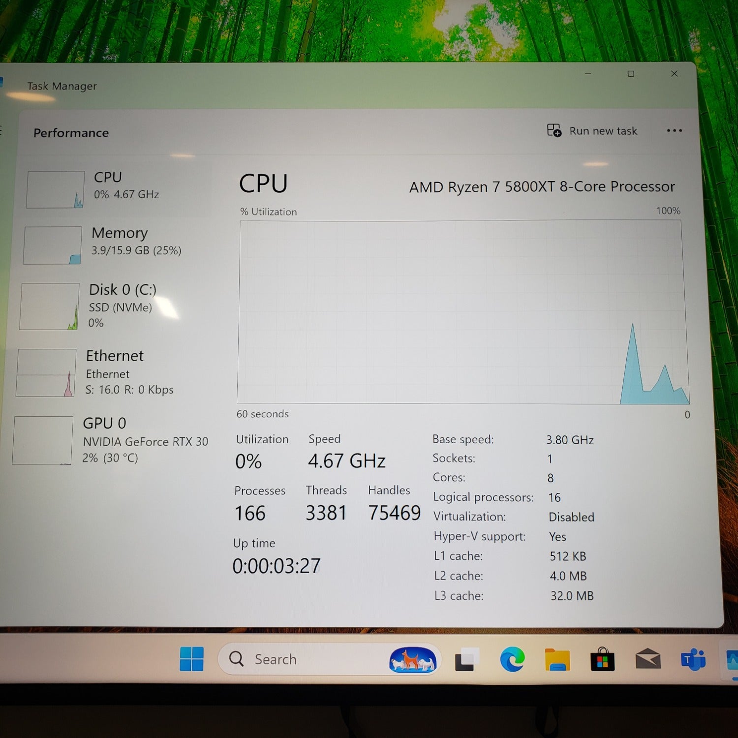The height and width of the screenshot is (738, 738).
Task: Click the CPU mini graph in the sidebar
Action: point(55,188)
